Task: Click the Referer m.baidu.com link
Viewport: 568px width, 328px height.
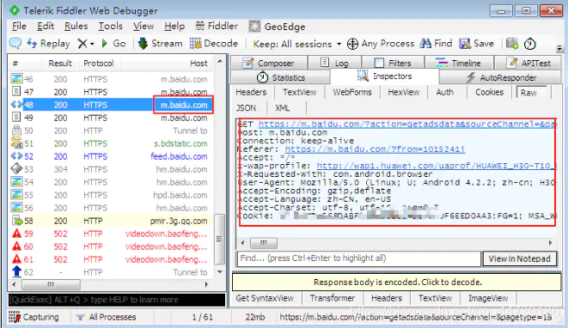Action: click(x=375, y=149)
